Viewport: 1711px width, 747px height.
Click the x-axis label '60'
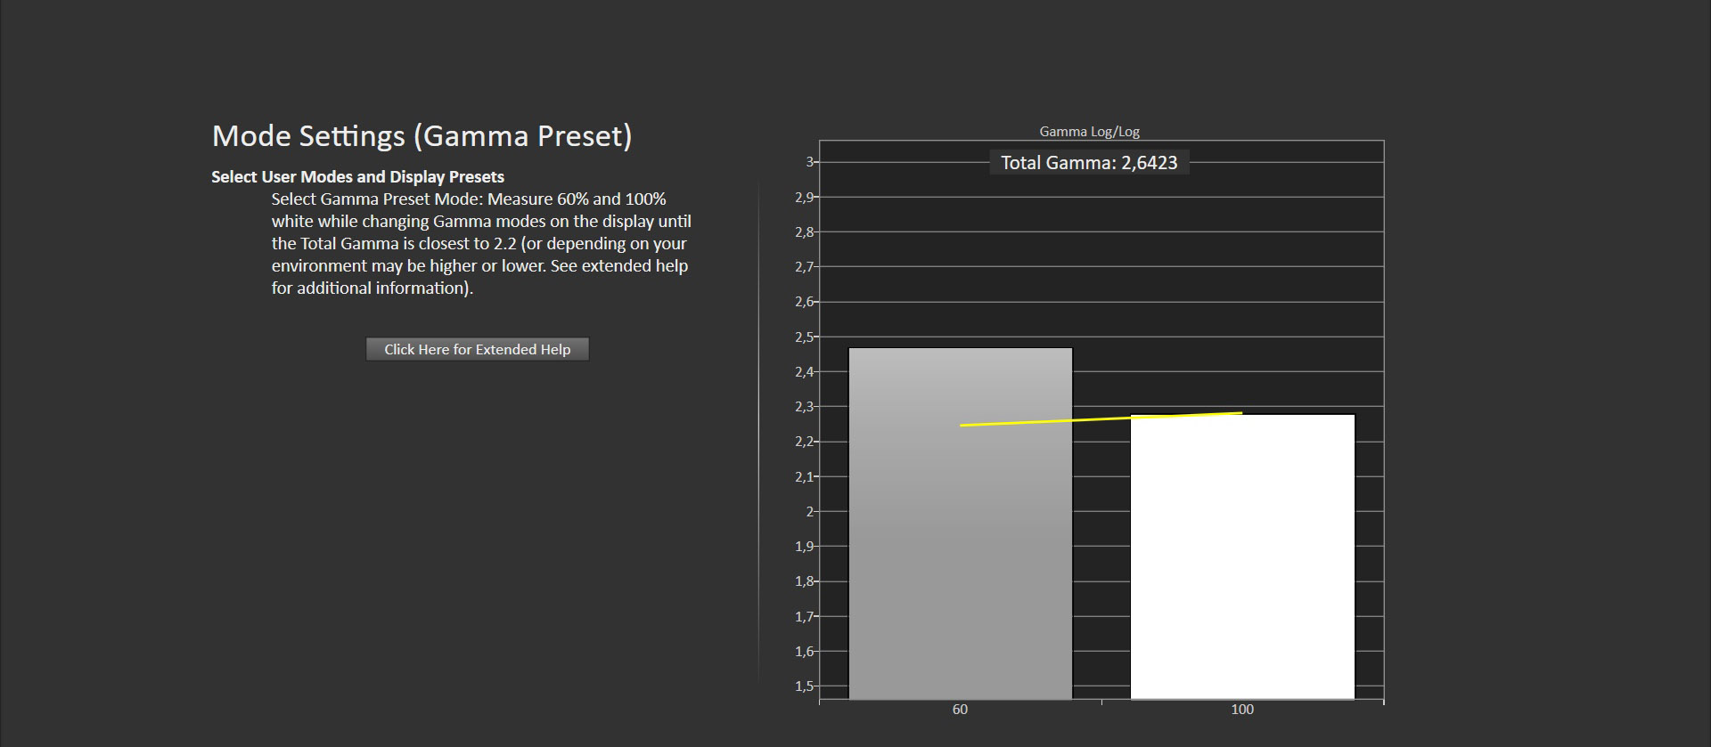coord(960,710)
